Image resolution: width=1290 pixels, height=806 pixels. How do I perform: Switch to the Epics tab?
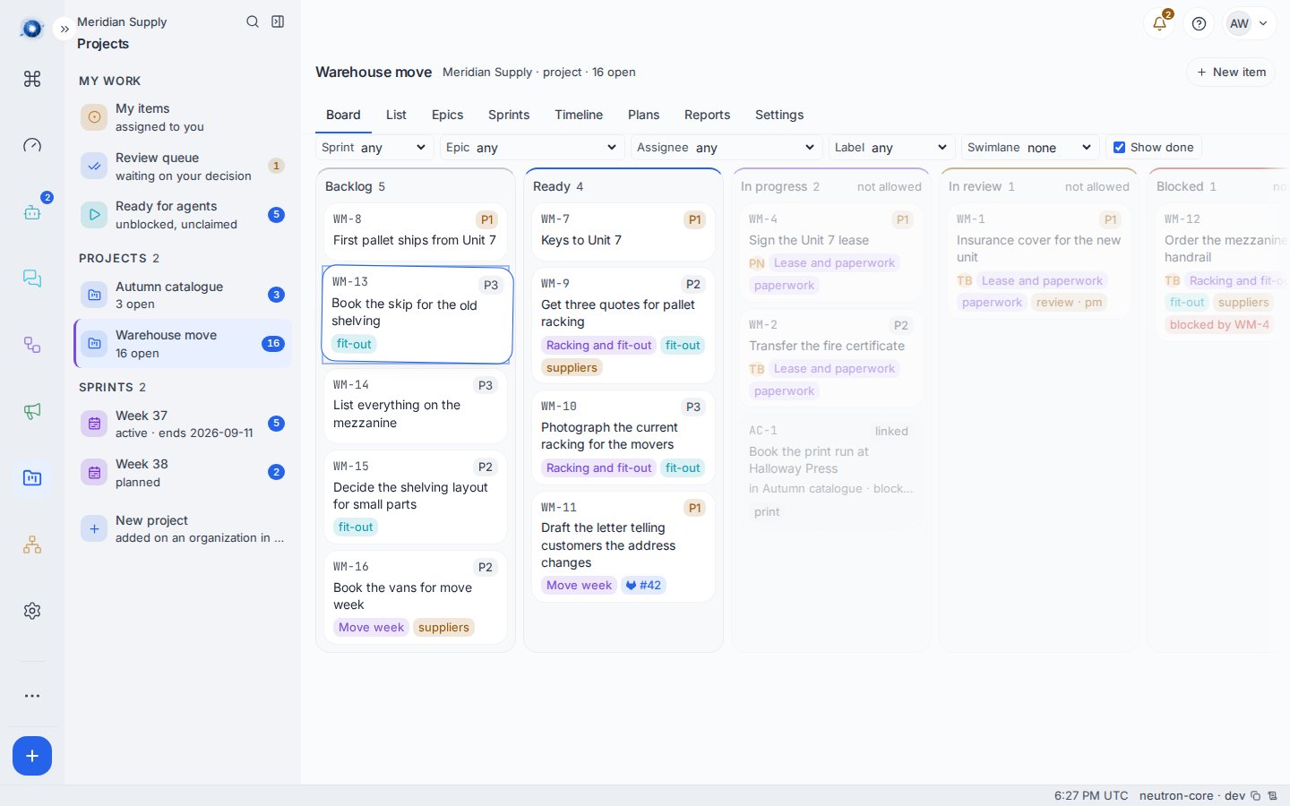pyautogui.click(x=447, y=115)
